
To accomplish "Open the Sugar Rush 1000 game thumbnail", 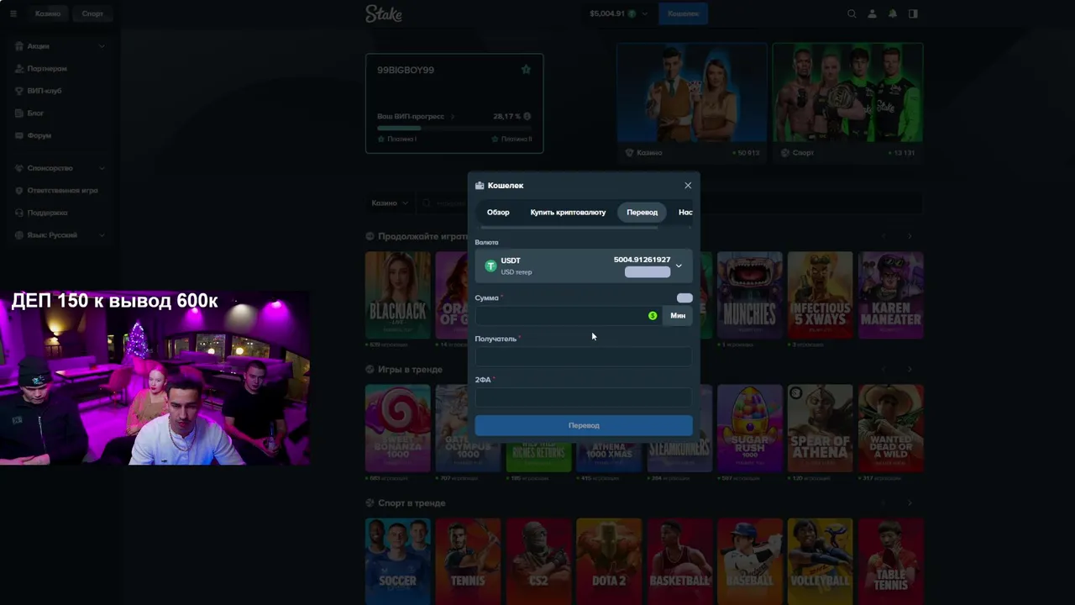I will [x=750, y=429].
